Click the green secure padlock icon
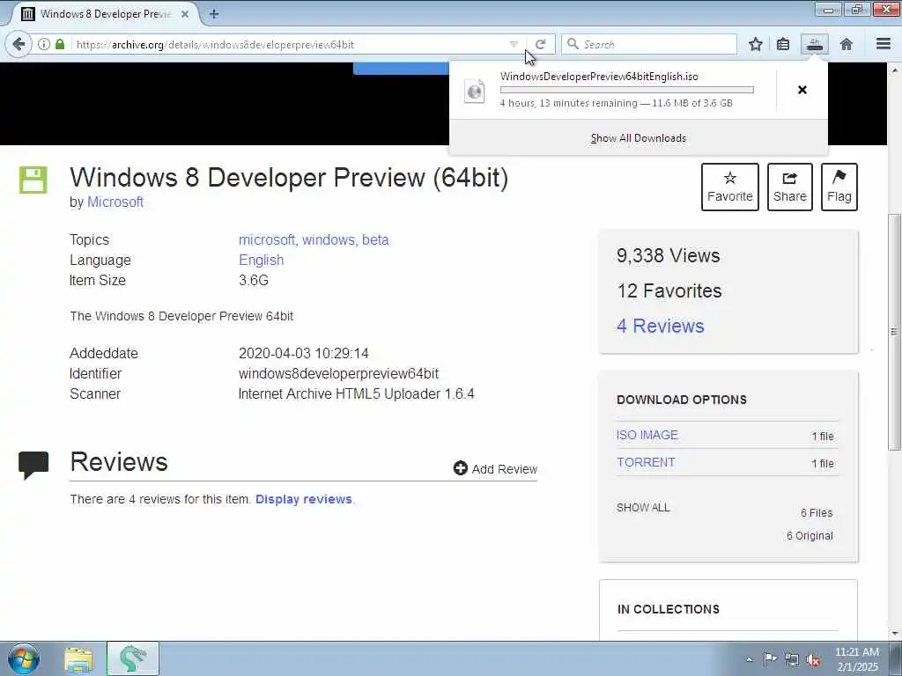Image resolution: width=902 pixels, height=676 pixels. 60,44
